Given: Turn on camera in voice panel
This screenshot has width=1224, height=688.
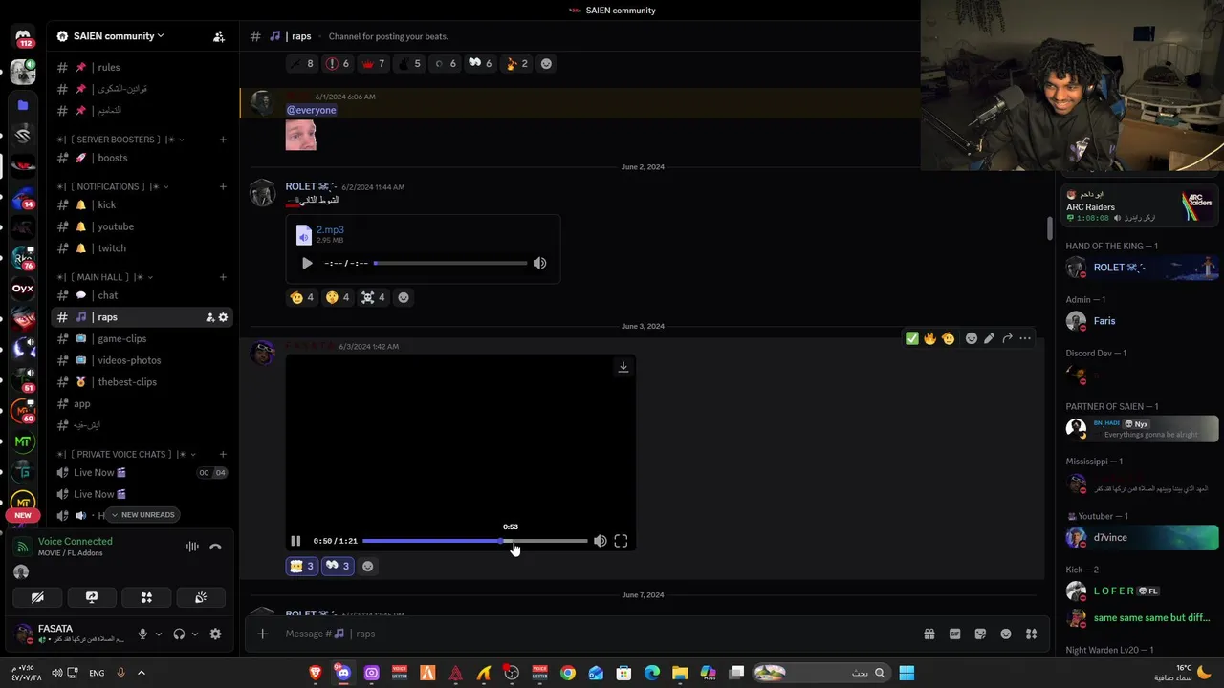Looking at the screenshot, I should pos(37,597).
